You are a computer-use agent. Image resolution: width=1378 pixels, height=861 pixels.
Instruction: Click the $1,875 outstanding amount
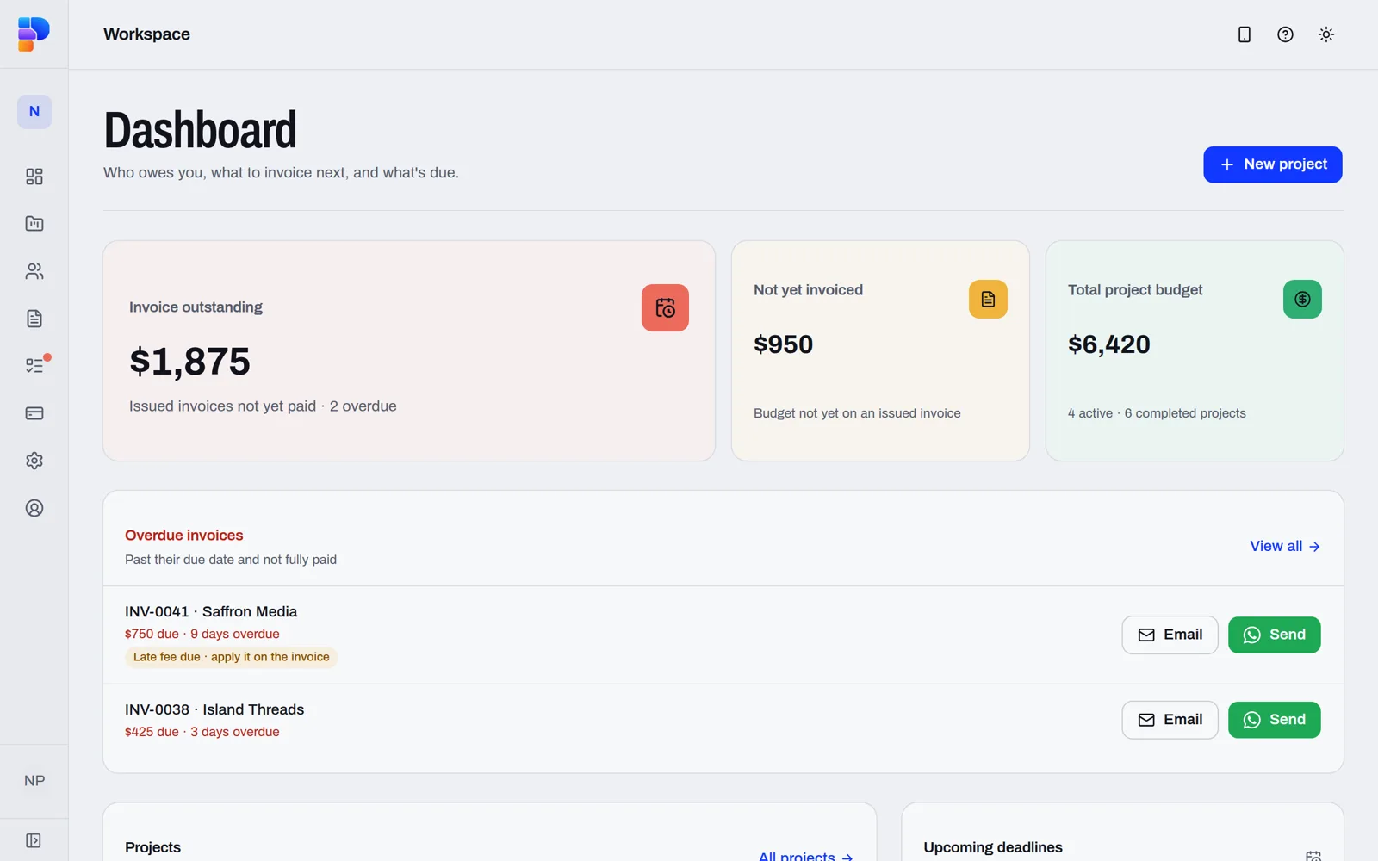point(189,362)
